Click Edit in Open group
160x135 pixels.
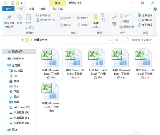[124, 21]
